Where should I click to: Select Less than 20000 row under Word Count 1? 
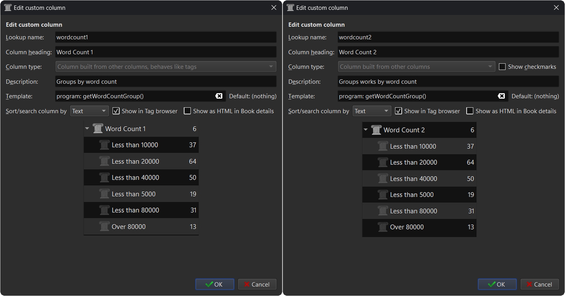[x=141, y=161]
